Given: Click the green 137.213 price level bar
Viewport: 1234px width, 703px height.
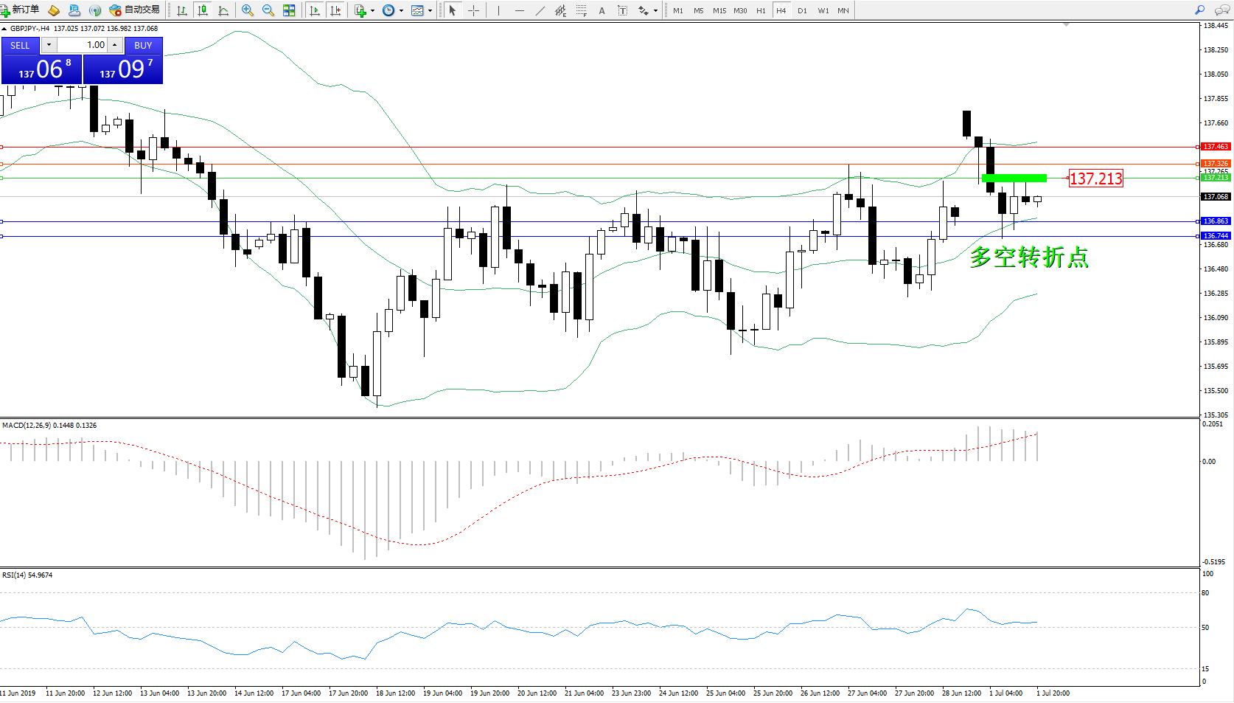Looking at the screenshot, I should [1014, 178].
